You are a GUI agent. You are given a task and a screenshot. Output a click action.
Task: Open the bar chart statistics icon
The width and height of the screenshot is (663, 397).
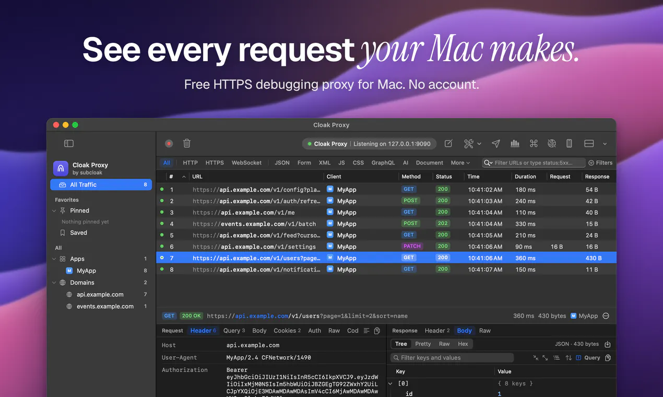515,144
